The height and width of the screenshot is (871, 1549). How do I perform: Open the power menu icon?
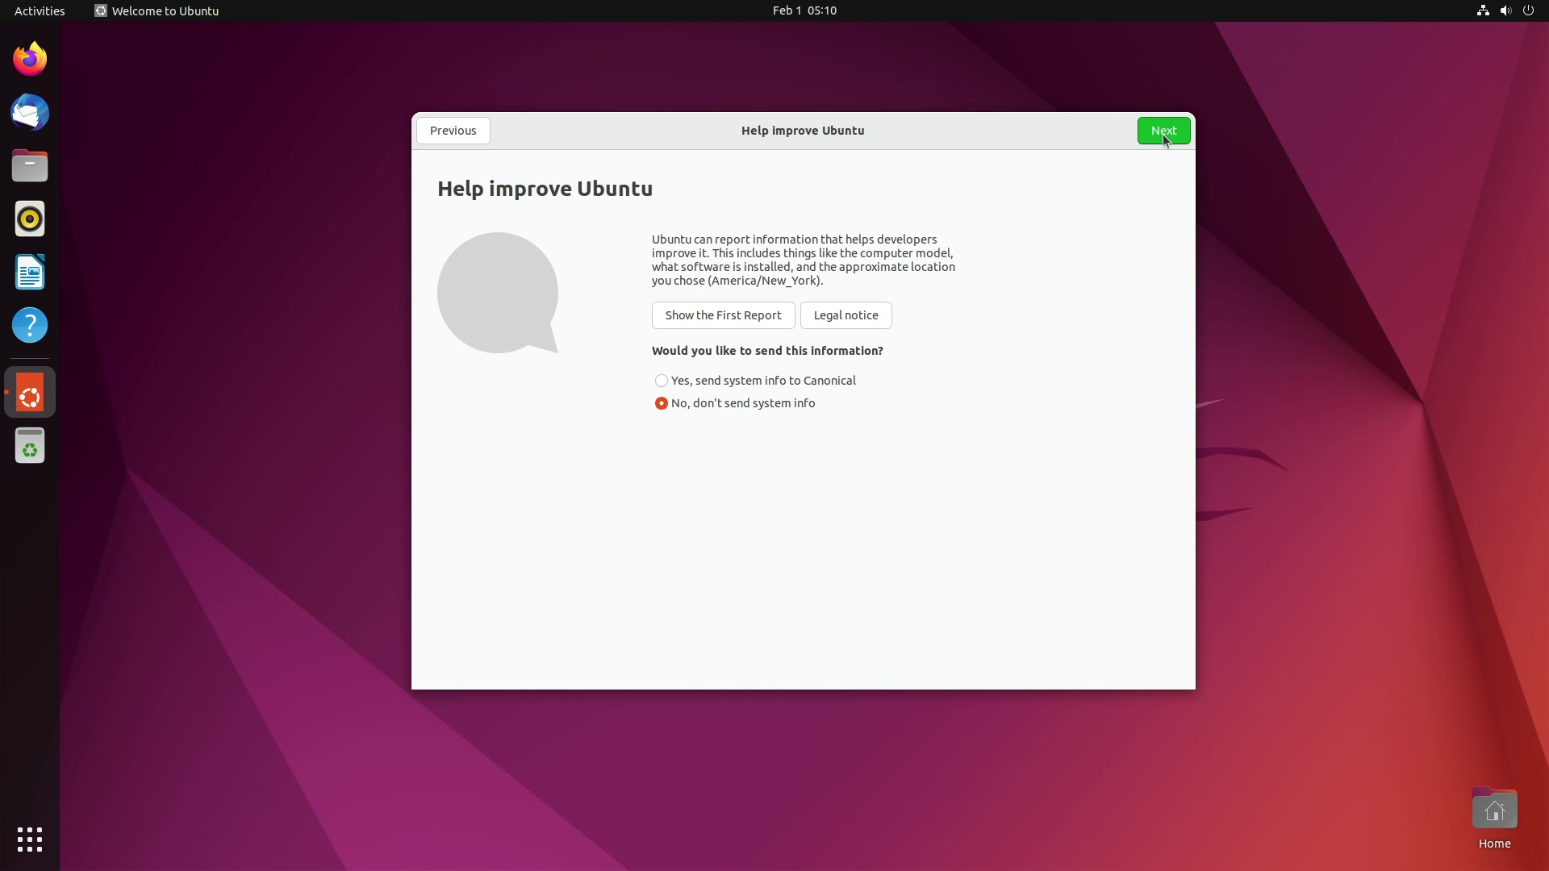pyautogui.click(x=1528, y=10)
